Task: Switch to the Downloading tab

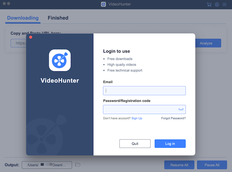Action: [x=23, y=18]
